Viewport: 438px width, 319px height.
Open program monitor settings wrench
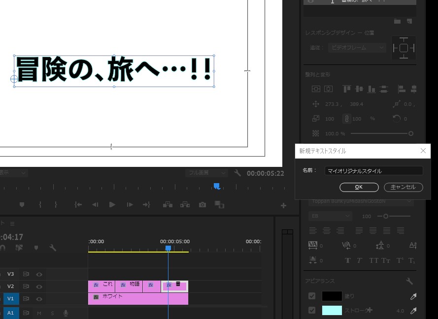point(237,173)
